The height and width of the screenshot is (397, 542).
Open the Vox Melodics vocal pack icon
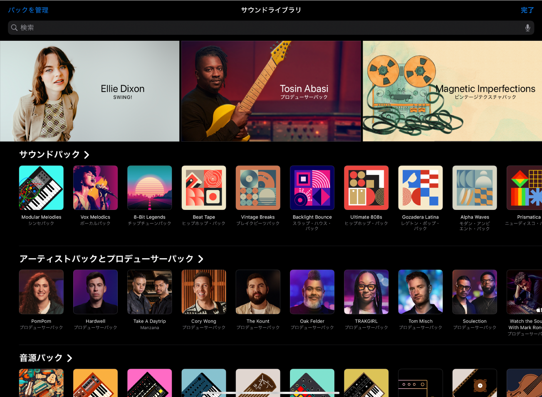point(95,187)
